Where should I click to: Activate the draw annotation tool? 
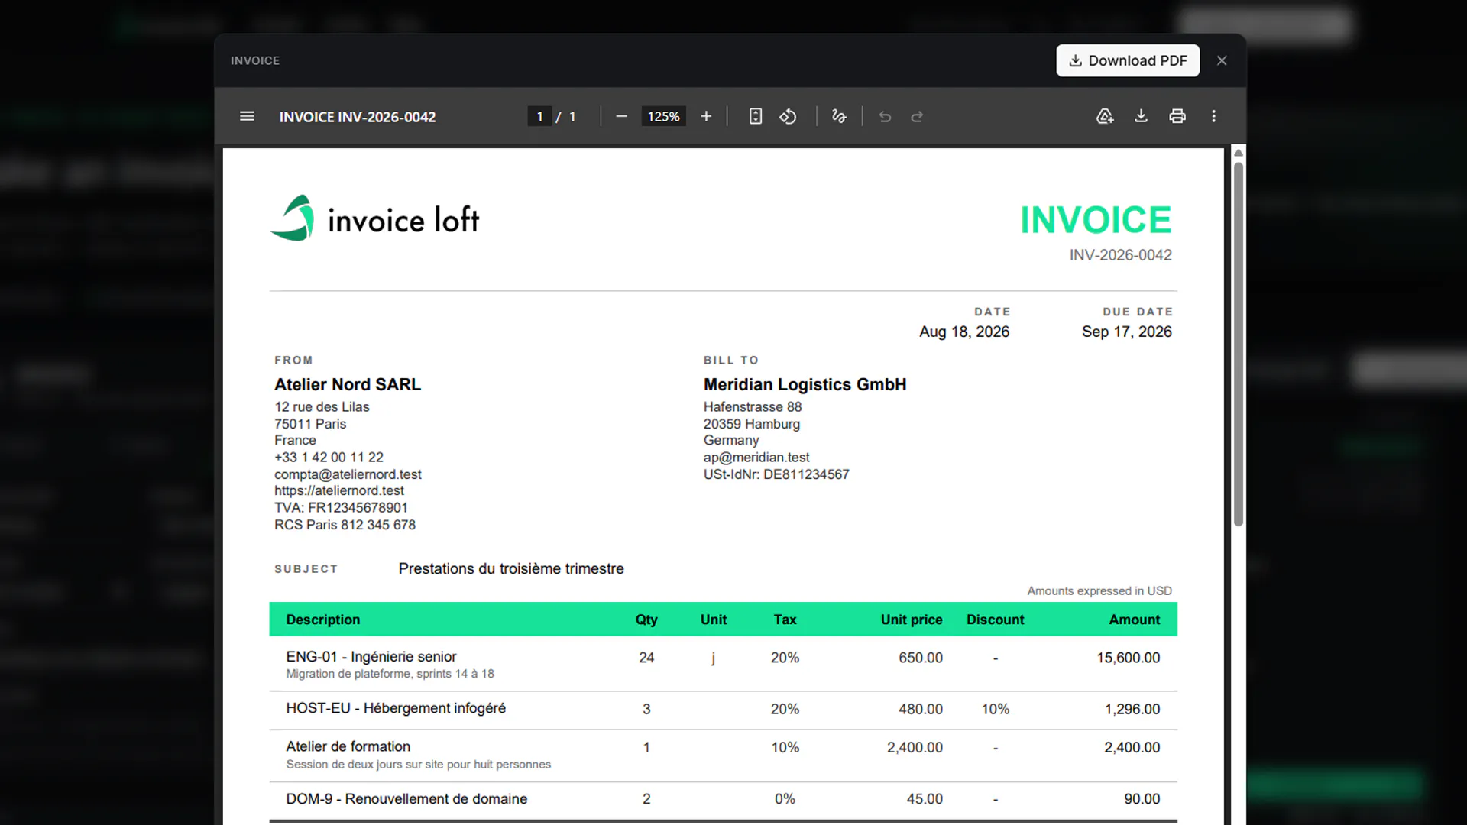click(x=839, y=116)
